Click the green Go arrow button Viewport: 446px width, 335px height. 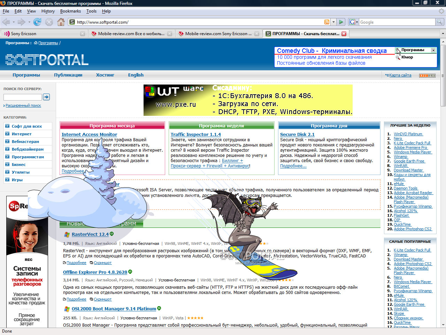[341, 22]
